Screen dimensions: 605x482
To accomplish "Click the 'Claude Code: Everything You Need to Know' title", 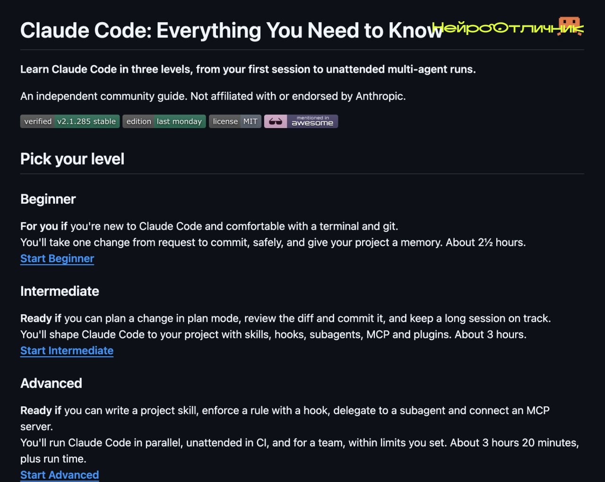I will pos(232,30).
